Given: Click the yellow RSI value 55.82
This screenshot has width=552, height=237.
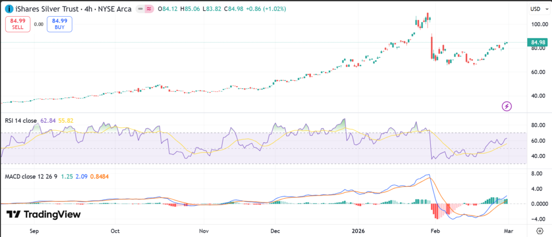Looking at the screenshot, I should click(x=65, y=121).
